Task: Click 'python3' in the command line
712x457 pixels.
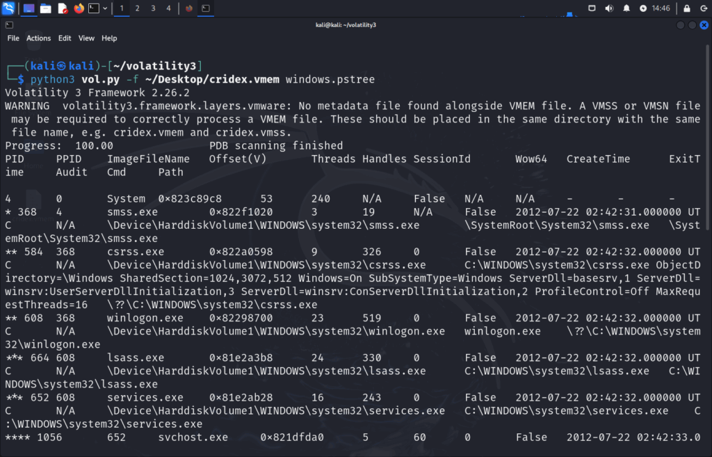Action: (52, 79)
